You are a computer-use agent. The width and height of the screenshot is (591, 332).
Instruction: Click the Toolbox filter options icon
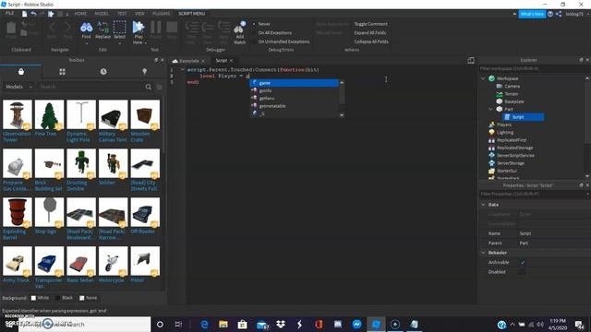160,87
